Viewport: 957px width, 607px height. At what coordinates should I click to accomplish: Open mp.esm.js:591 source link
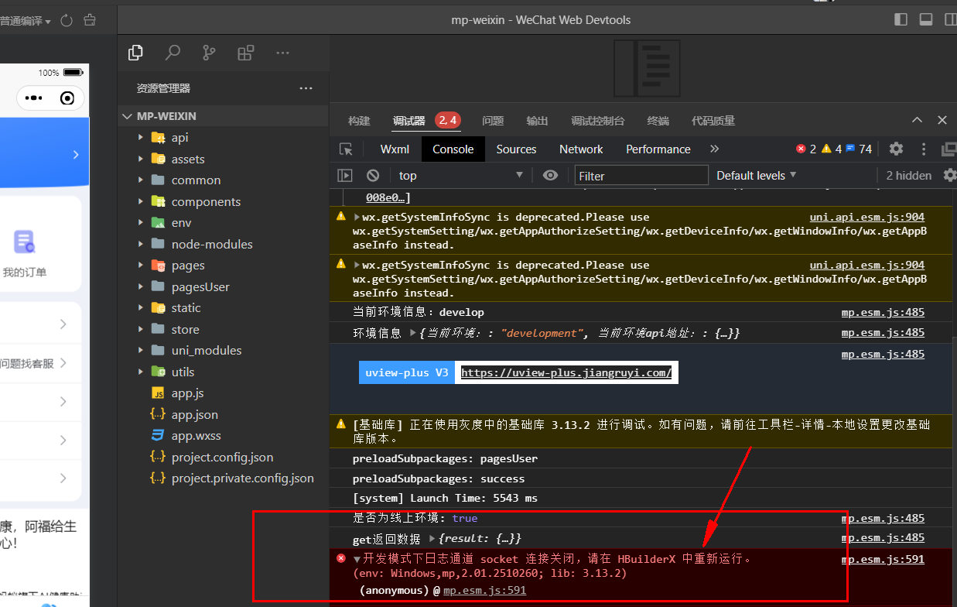pos(883,559)
